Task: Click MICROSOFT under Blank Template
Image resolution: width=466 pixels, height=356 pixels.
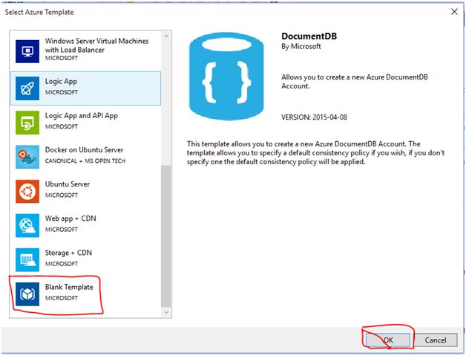Action: point(62,298)
